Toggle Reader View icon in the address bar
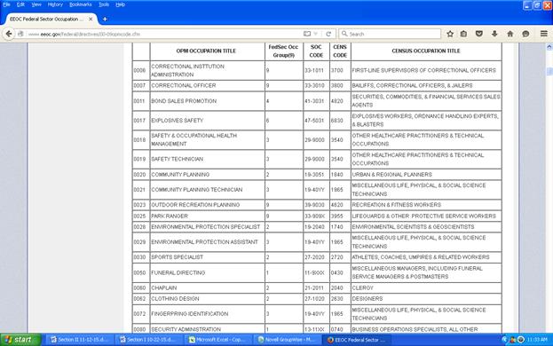Screen dimensions: 553x346 [307, 34]
